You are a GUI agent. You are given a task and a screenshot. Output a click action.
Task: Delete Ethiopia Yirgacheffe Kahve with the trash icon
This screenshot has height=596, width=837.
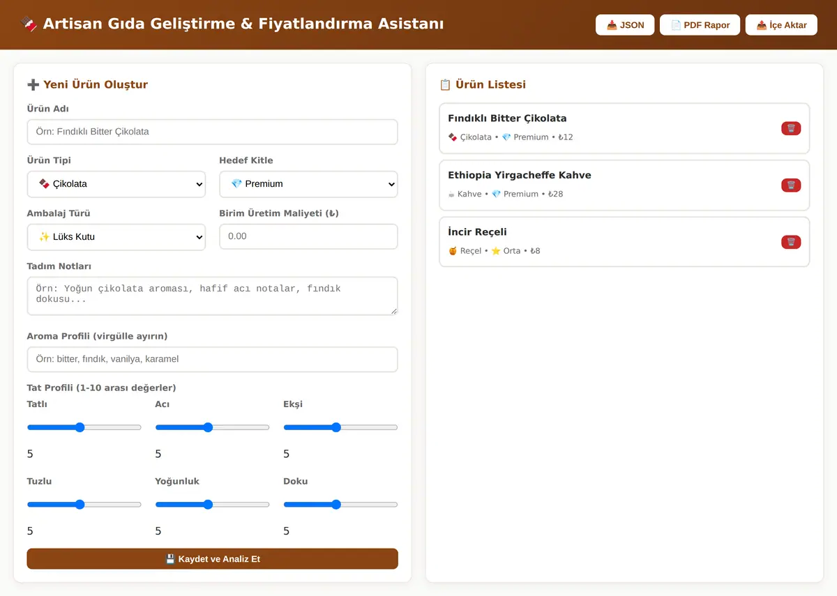tap(791, 185)
